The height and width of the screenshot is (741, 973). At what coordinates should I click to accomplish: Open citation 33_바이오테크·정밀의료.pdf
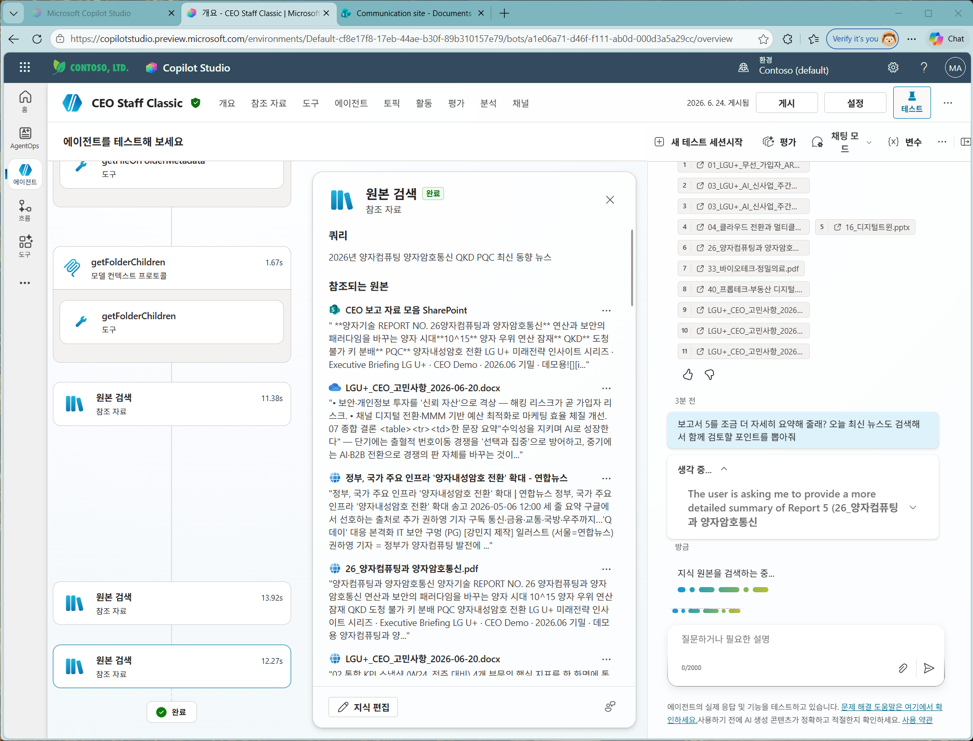point(741,268)
